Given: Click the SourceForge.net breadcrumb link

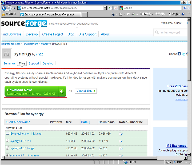Looking at the screenshot, I should click(x=11, y=44).
